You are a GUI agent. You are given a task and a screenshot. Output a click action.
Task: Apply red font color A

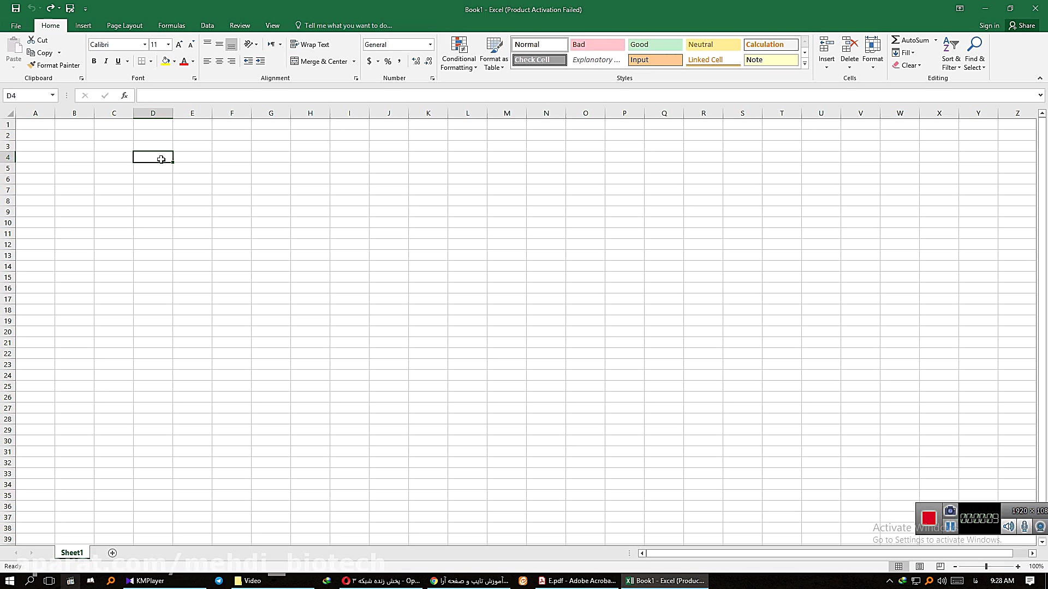184,61
